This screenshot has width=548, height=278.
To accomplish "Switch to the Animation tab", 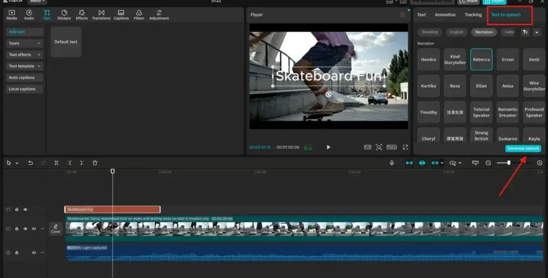I will tap(445, 14).
